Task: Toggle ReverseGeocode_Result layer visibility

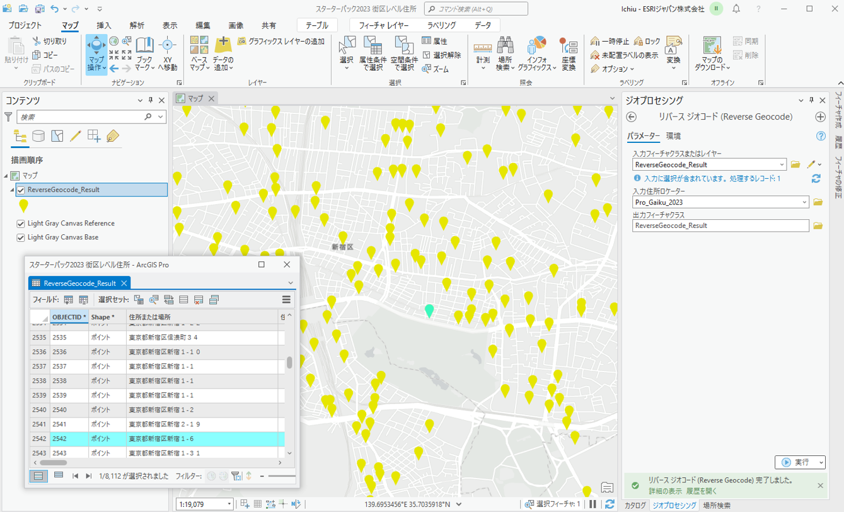Action: tap(21, 190)
